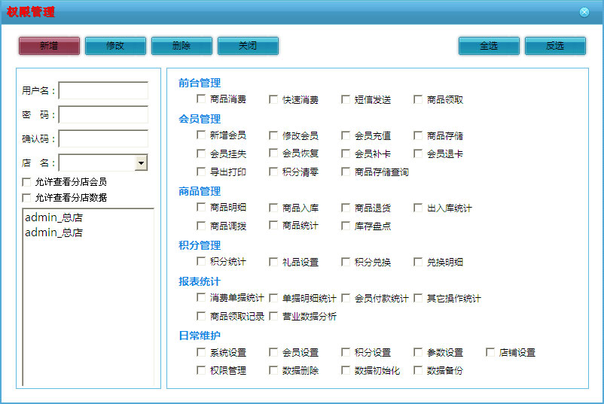Image resolution: width=604 pixels, height=404 pixels.
Task: Check 店铺设置 permission
Action: (490, 352)
